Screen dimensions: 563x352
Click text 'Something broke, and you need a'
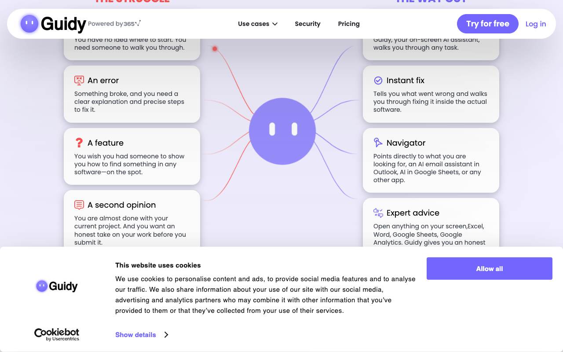click(x=126, y=94)
